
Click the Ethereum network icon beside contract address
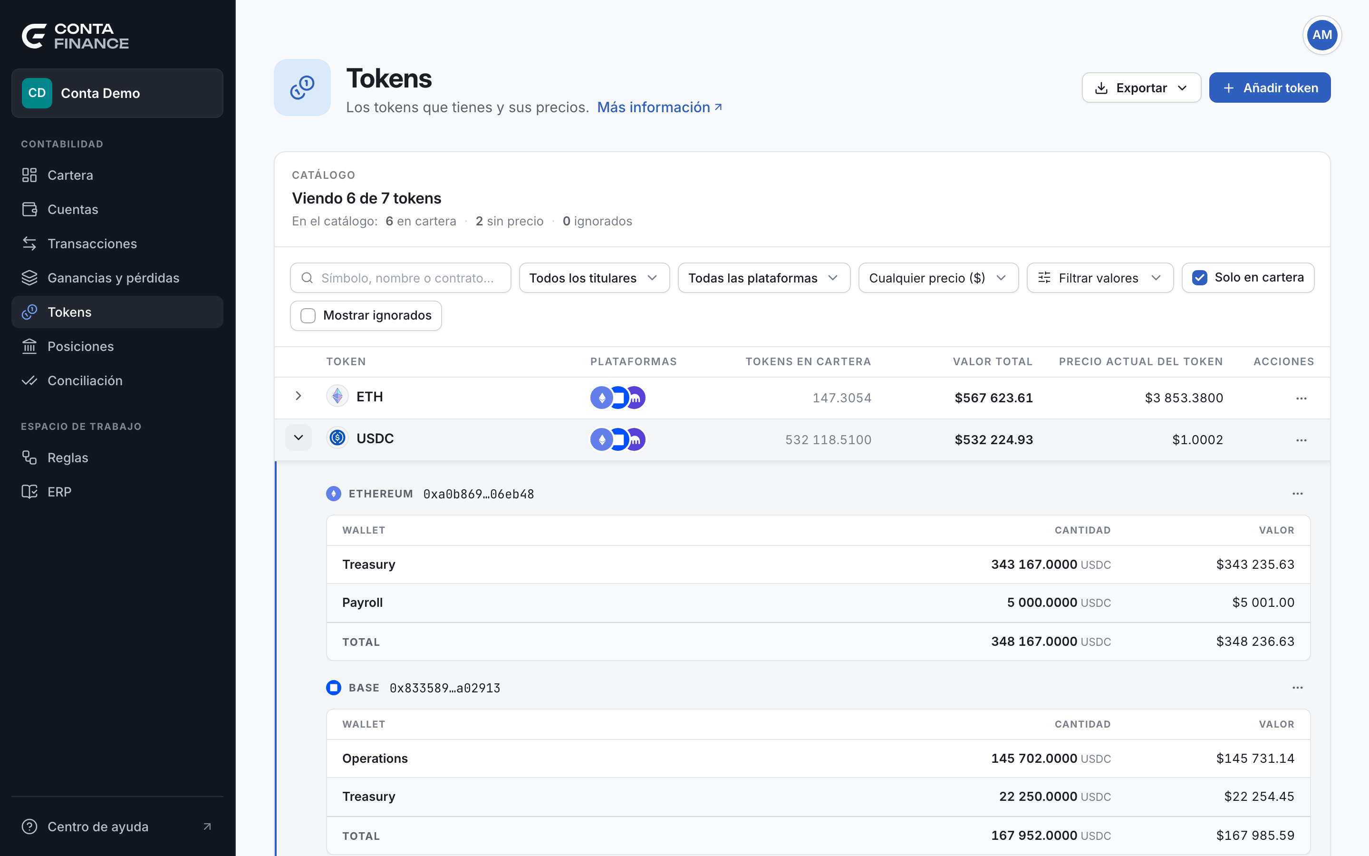pyautogui.click(x=333, y=494)
